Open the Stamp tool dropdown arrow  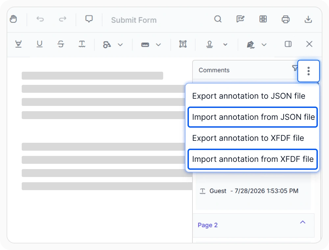pyautogui.click(x=225, y=44)
